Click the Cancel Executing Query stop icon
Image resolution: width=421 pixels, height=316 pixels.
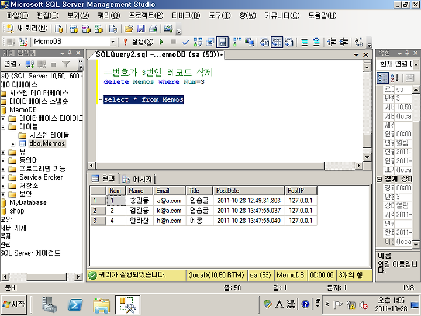(174, 42)
